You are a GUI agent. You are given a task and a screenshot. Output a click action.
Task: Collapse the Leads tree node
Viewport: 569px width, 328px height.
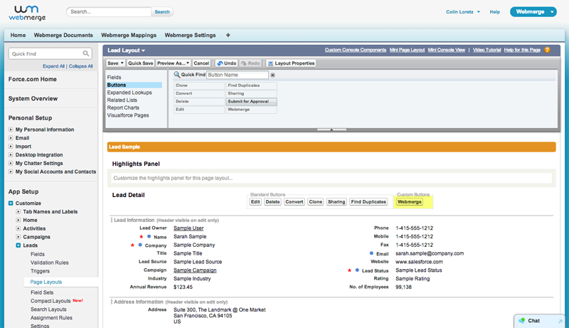18,245
